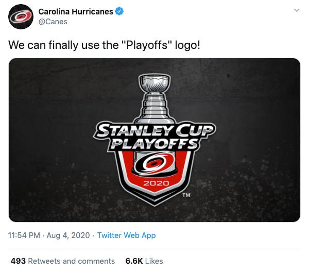View the Likes list
The image size is (309, 273).
click(x=154, y=261)
